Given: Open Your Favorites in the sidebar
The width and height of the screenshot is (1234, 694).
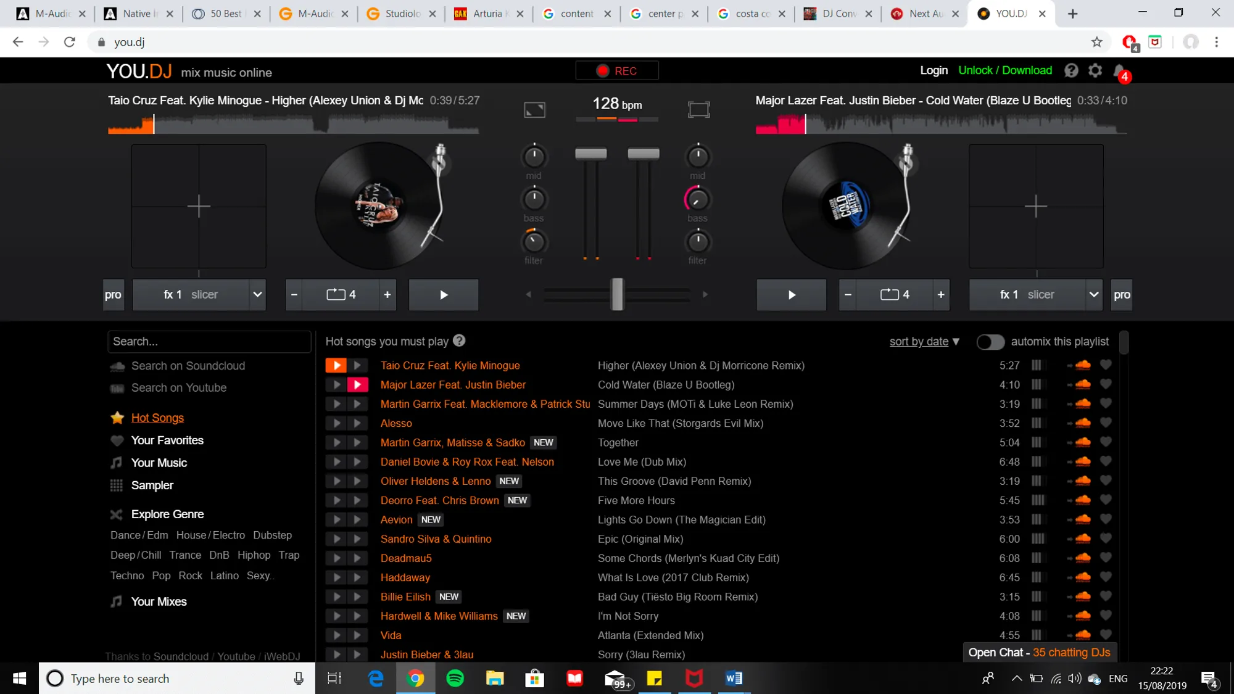Looking at the screenshot, I should pos(167,440).
